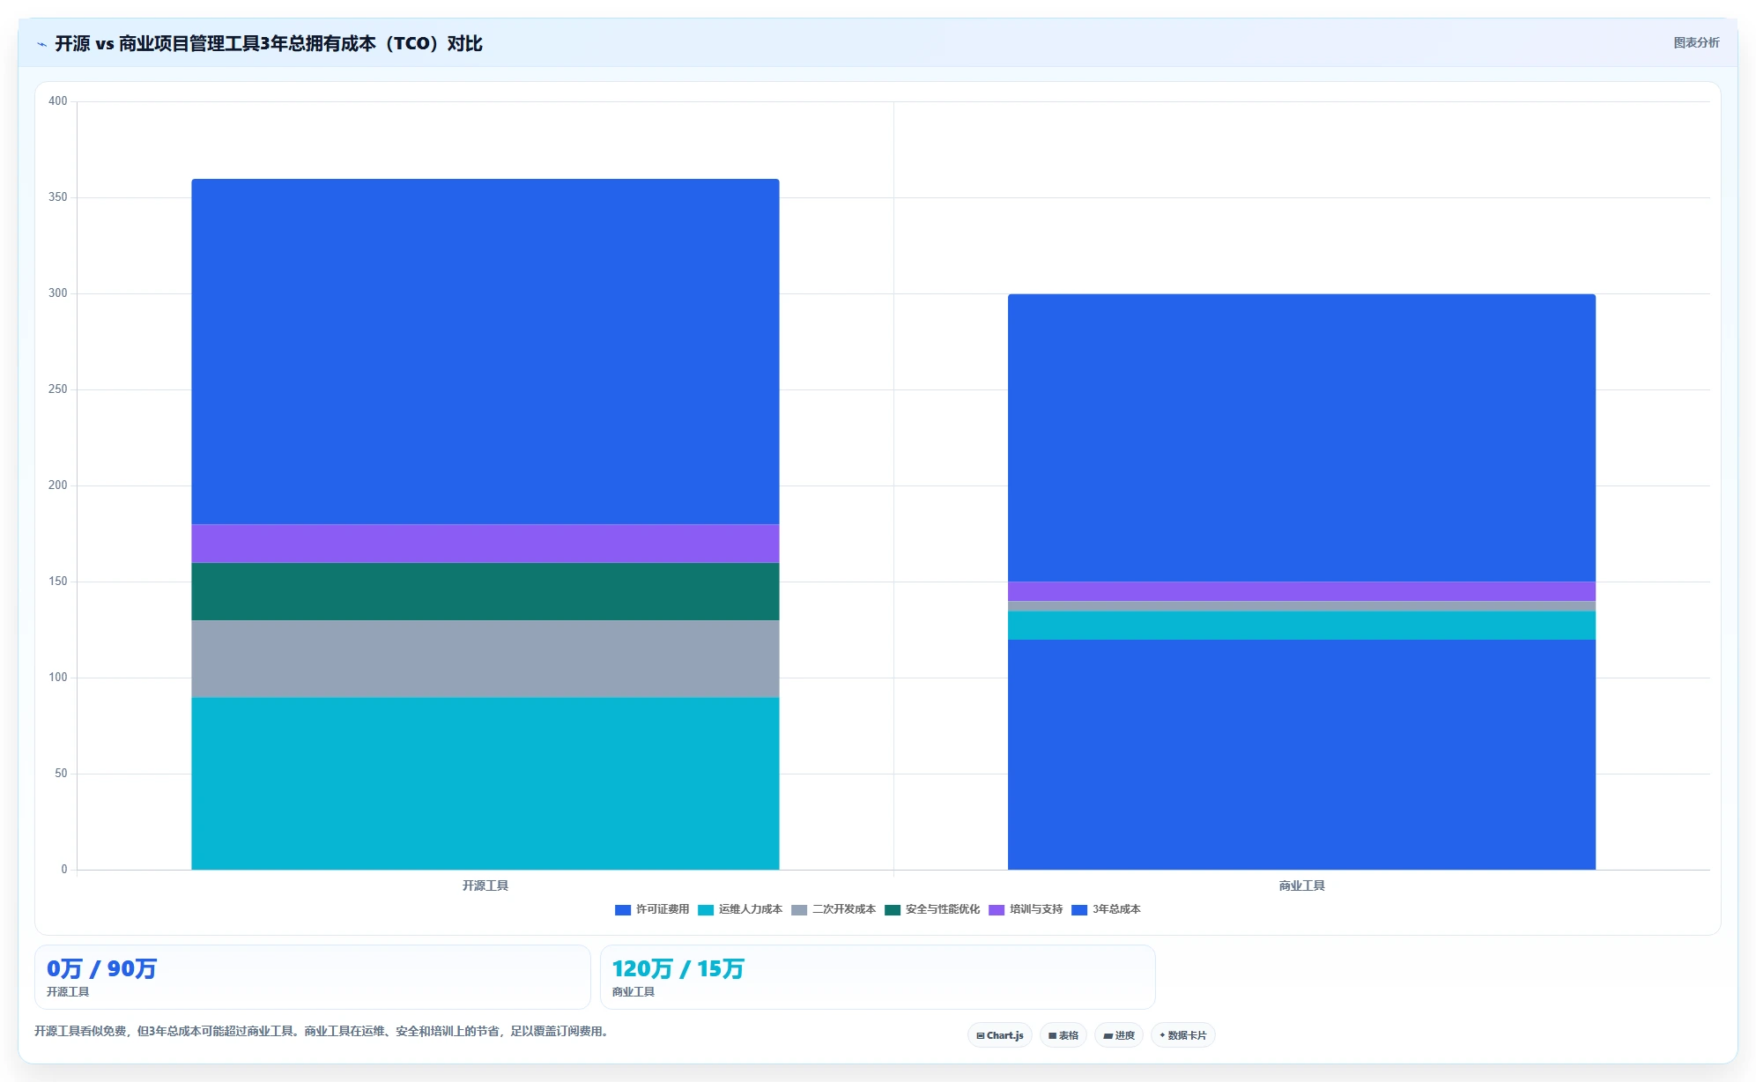Click the 0万 / 90万 data card
Viewport: 1756px width, 1082px height.
(313, 977)
